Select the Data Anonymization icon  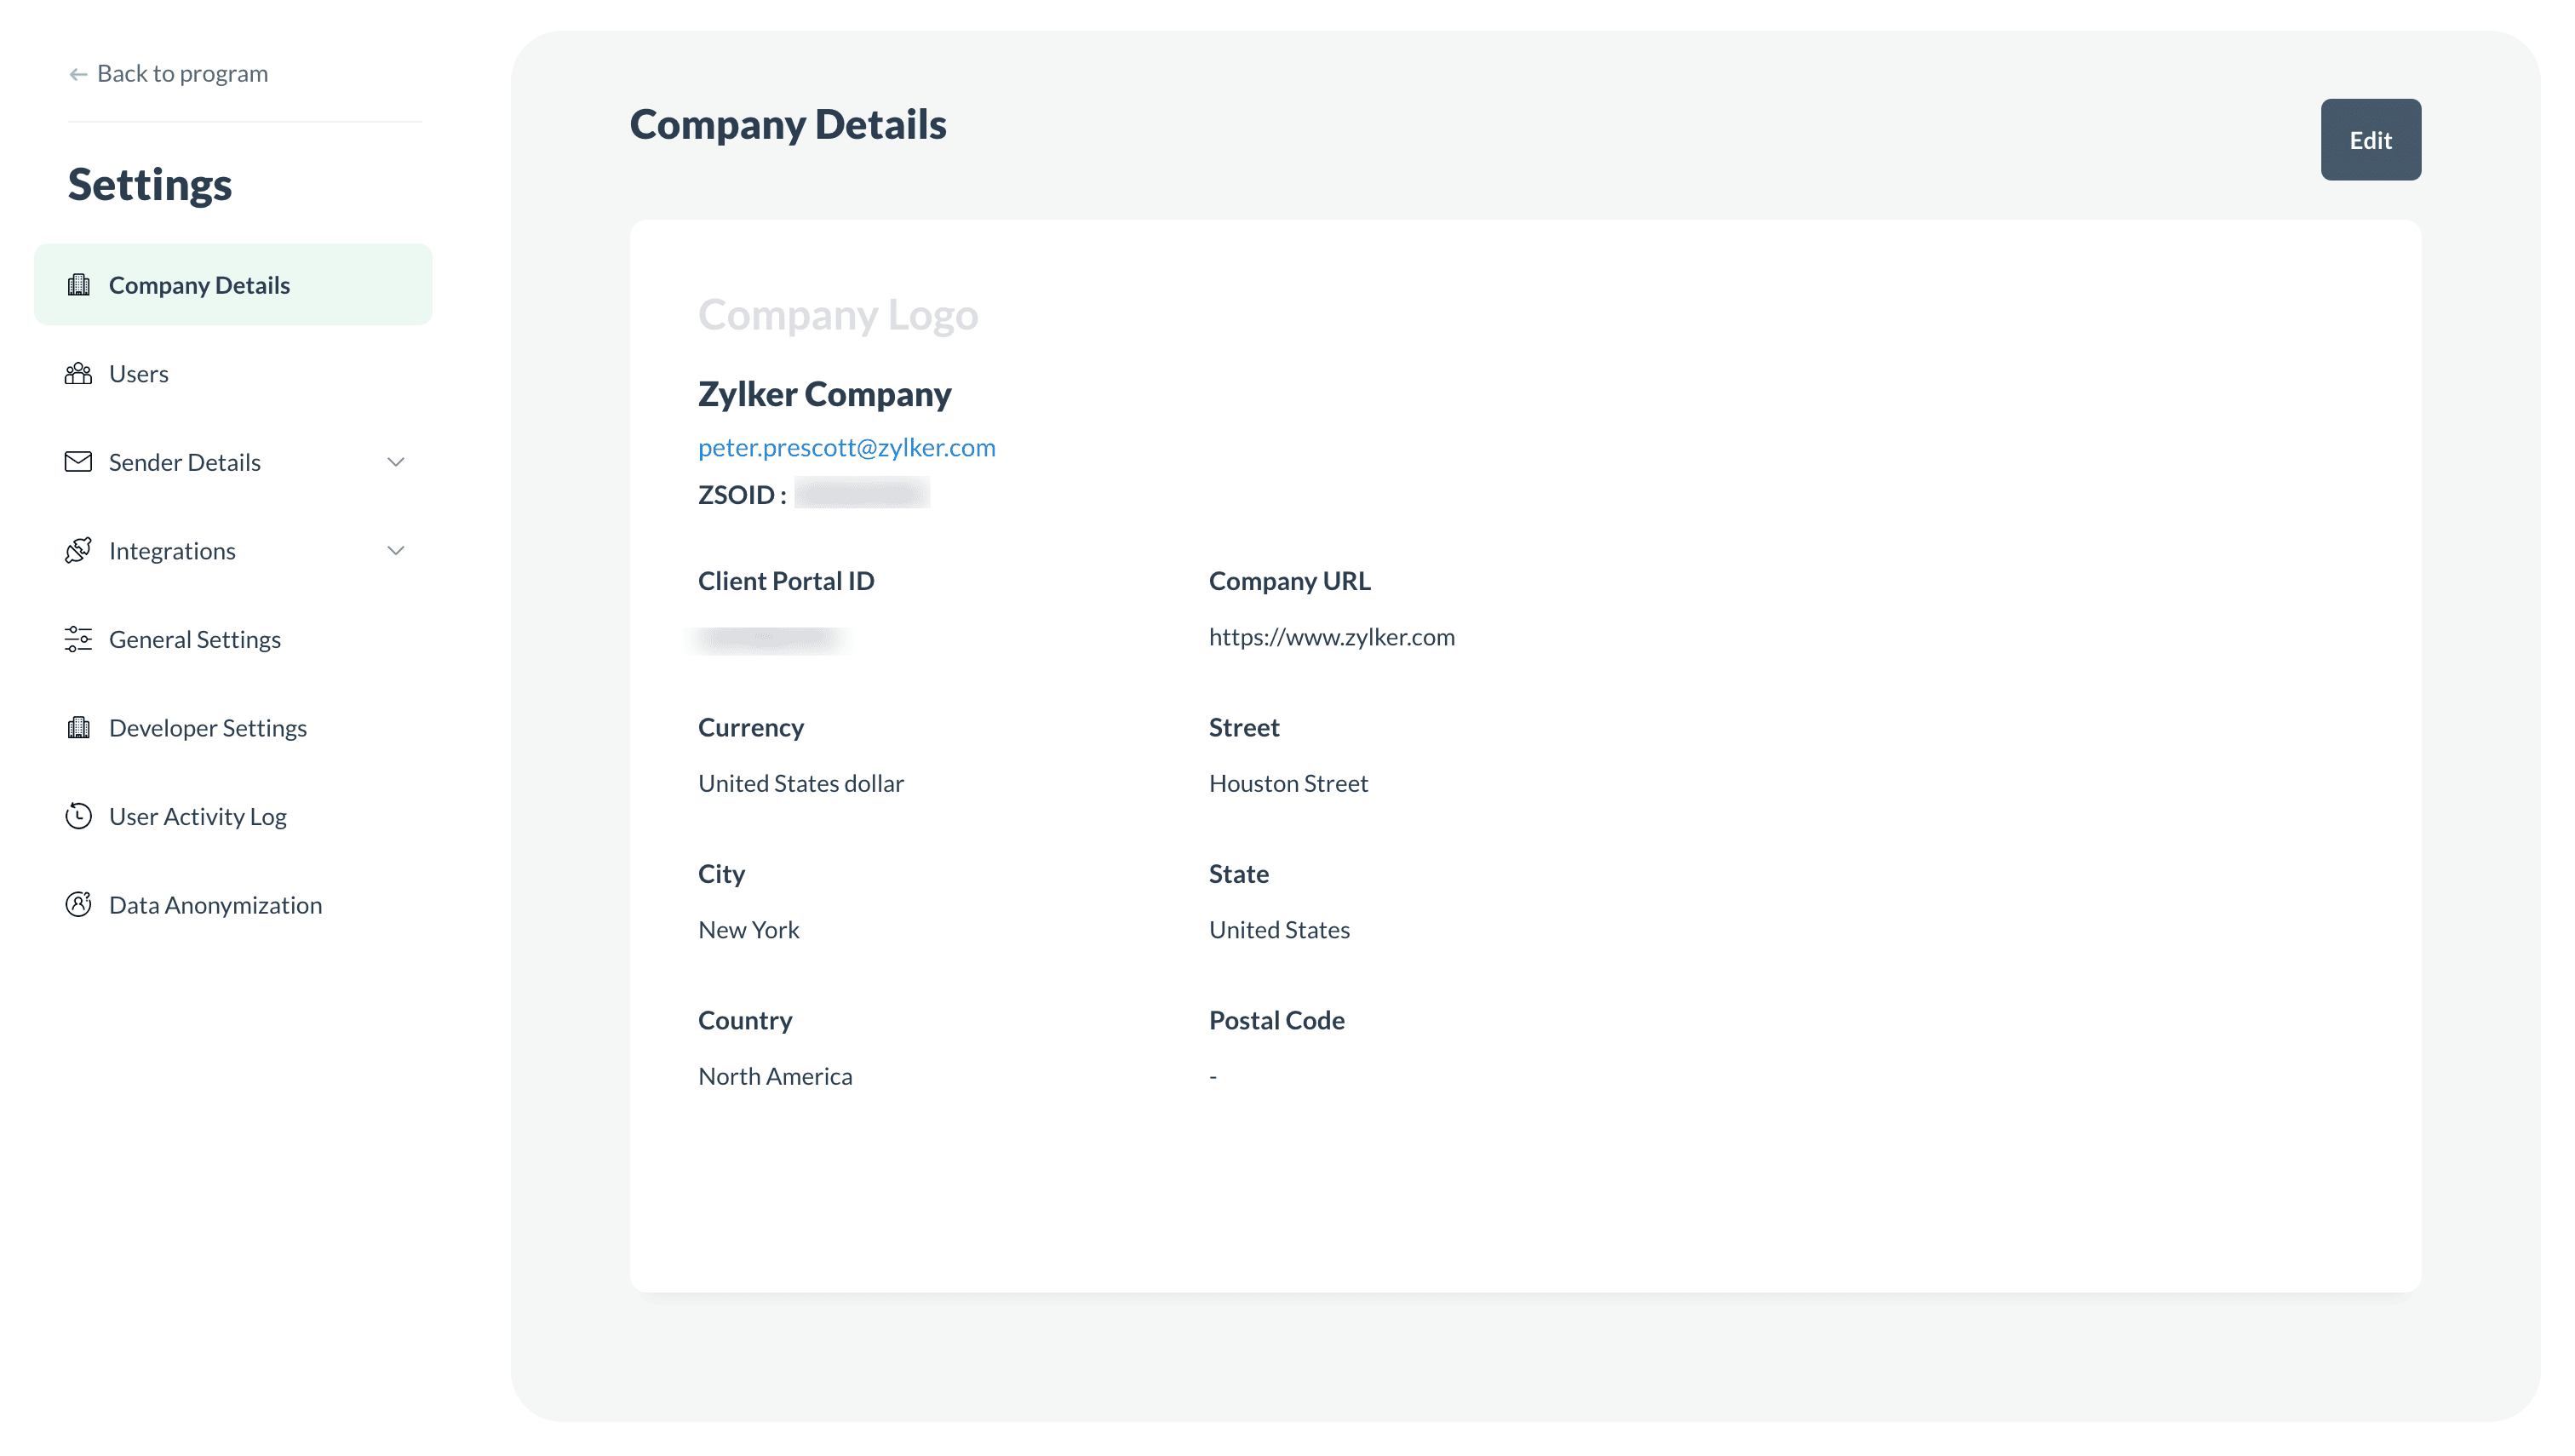pos(78,904)
